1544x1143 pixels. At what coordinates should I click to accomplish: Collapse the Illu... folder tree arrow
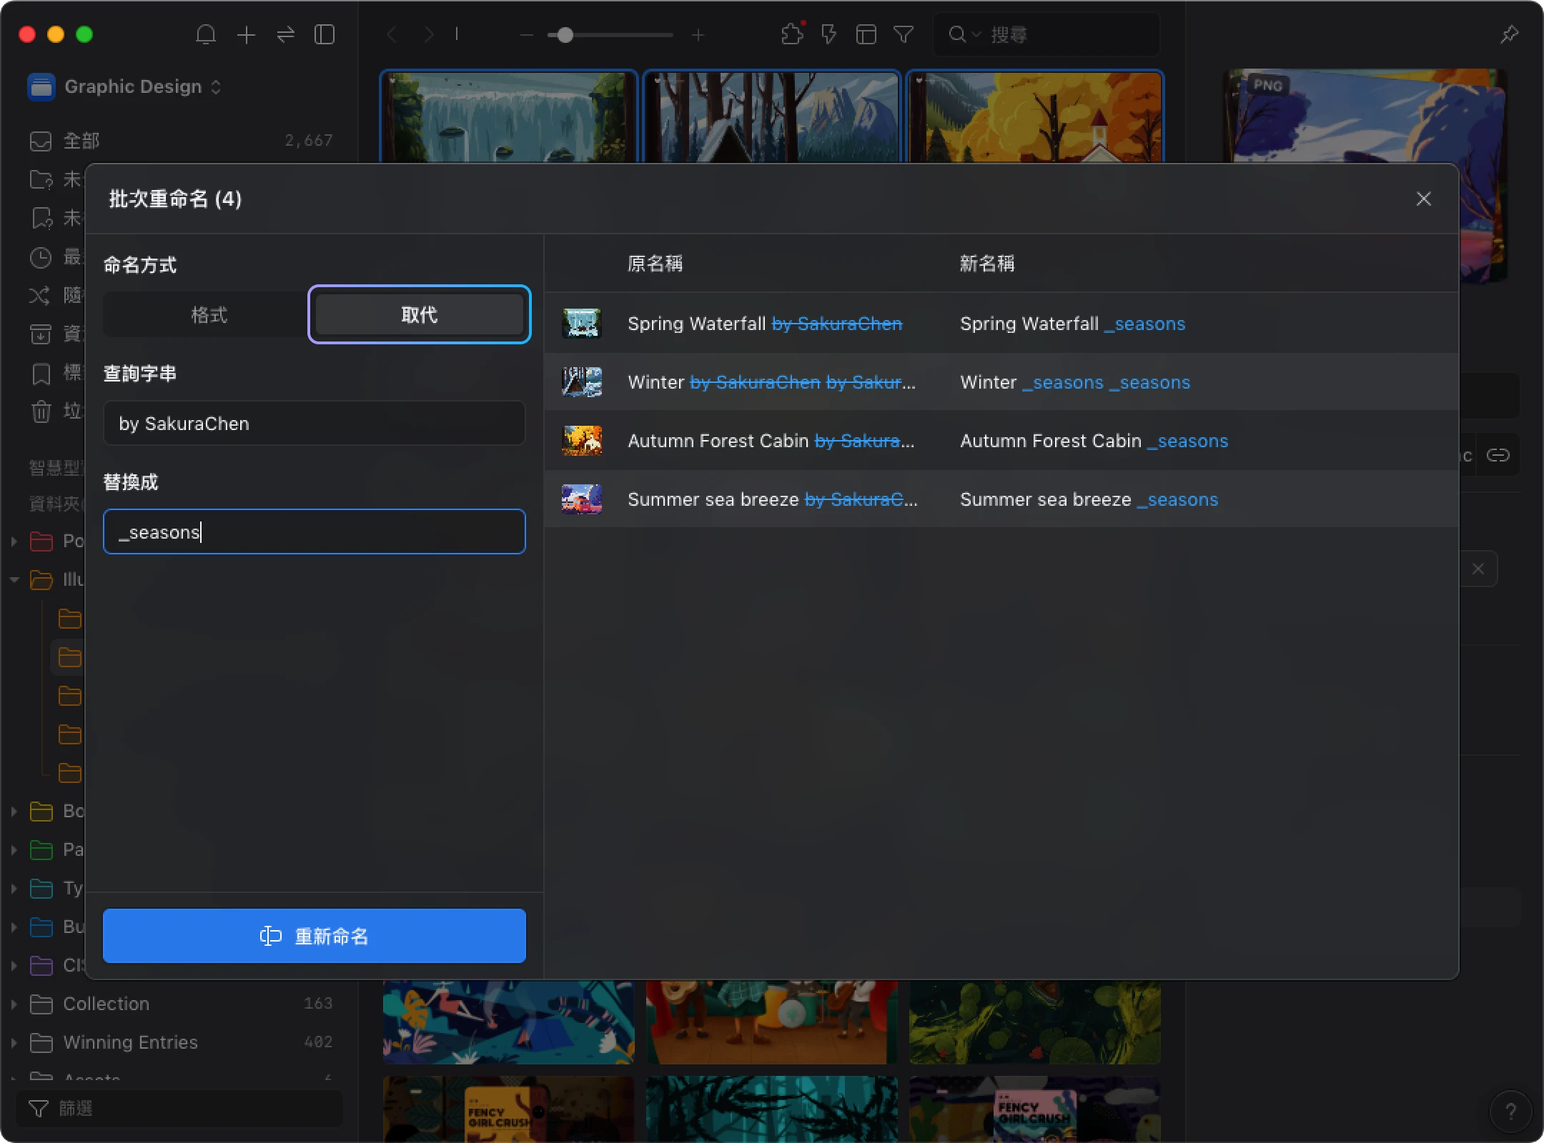[14, 579]
